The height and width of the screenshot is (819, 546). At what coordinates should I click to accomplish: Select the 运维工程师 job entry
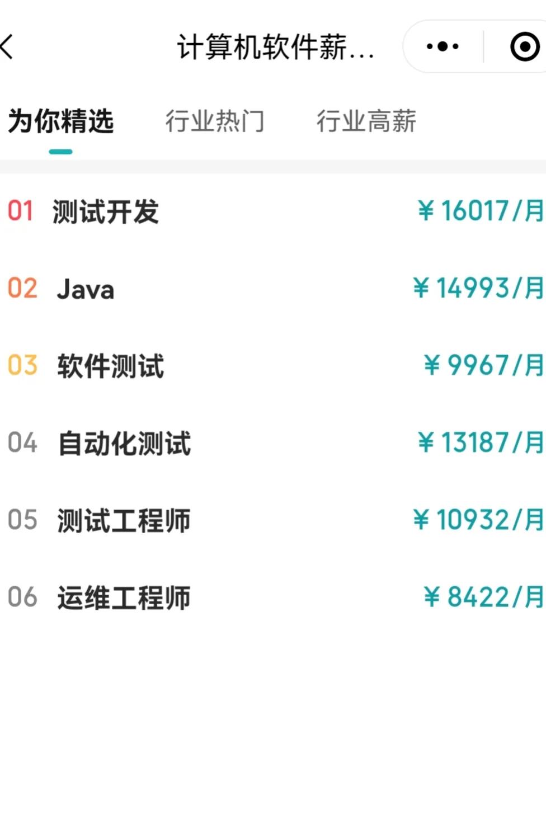tap(124, 597)
